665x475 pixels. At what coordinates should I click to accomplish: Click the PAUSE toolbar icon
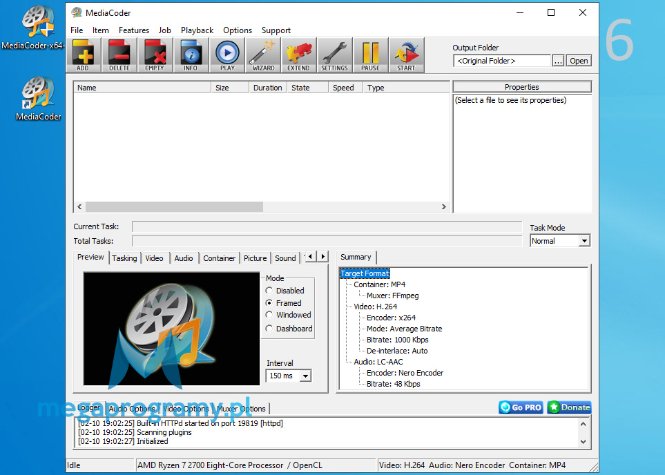coord(371,55)
